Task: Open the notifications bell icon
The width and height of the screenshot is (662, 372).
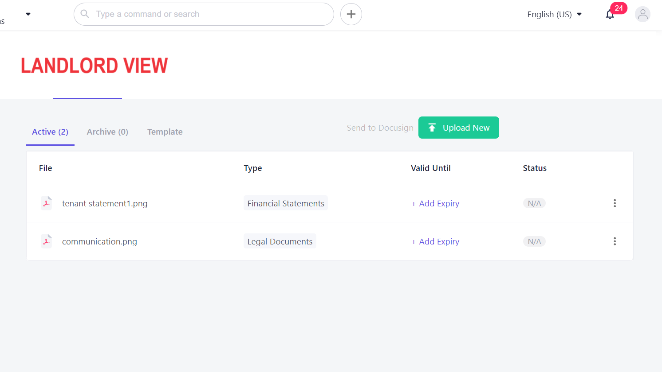Action: click(610, 15)
